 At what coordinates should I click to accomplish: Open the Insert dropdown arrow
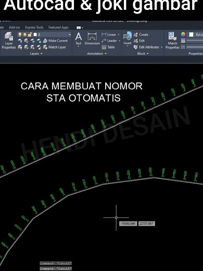click(128, 46)
